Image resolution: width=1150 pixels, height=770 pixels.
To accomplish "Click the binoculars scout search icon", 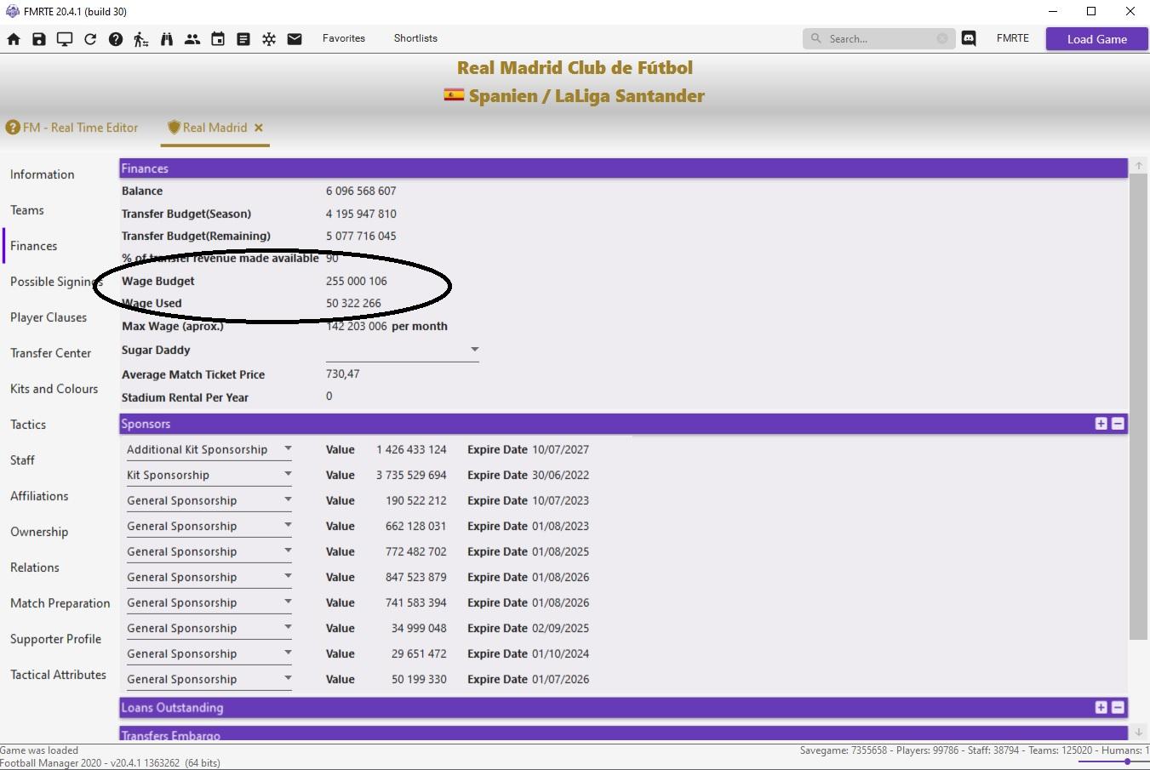I will click(167, 39).
